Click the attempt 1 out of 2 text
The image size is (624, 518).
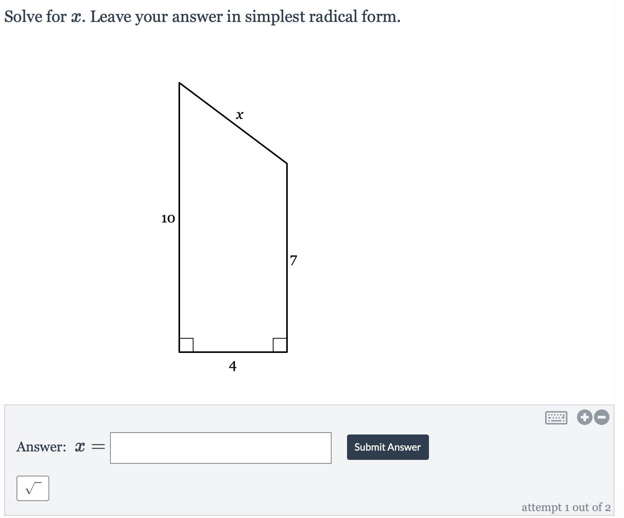[x=566, y=507]
